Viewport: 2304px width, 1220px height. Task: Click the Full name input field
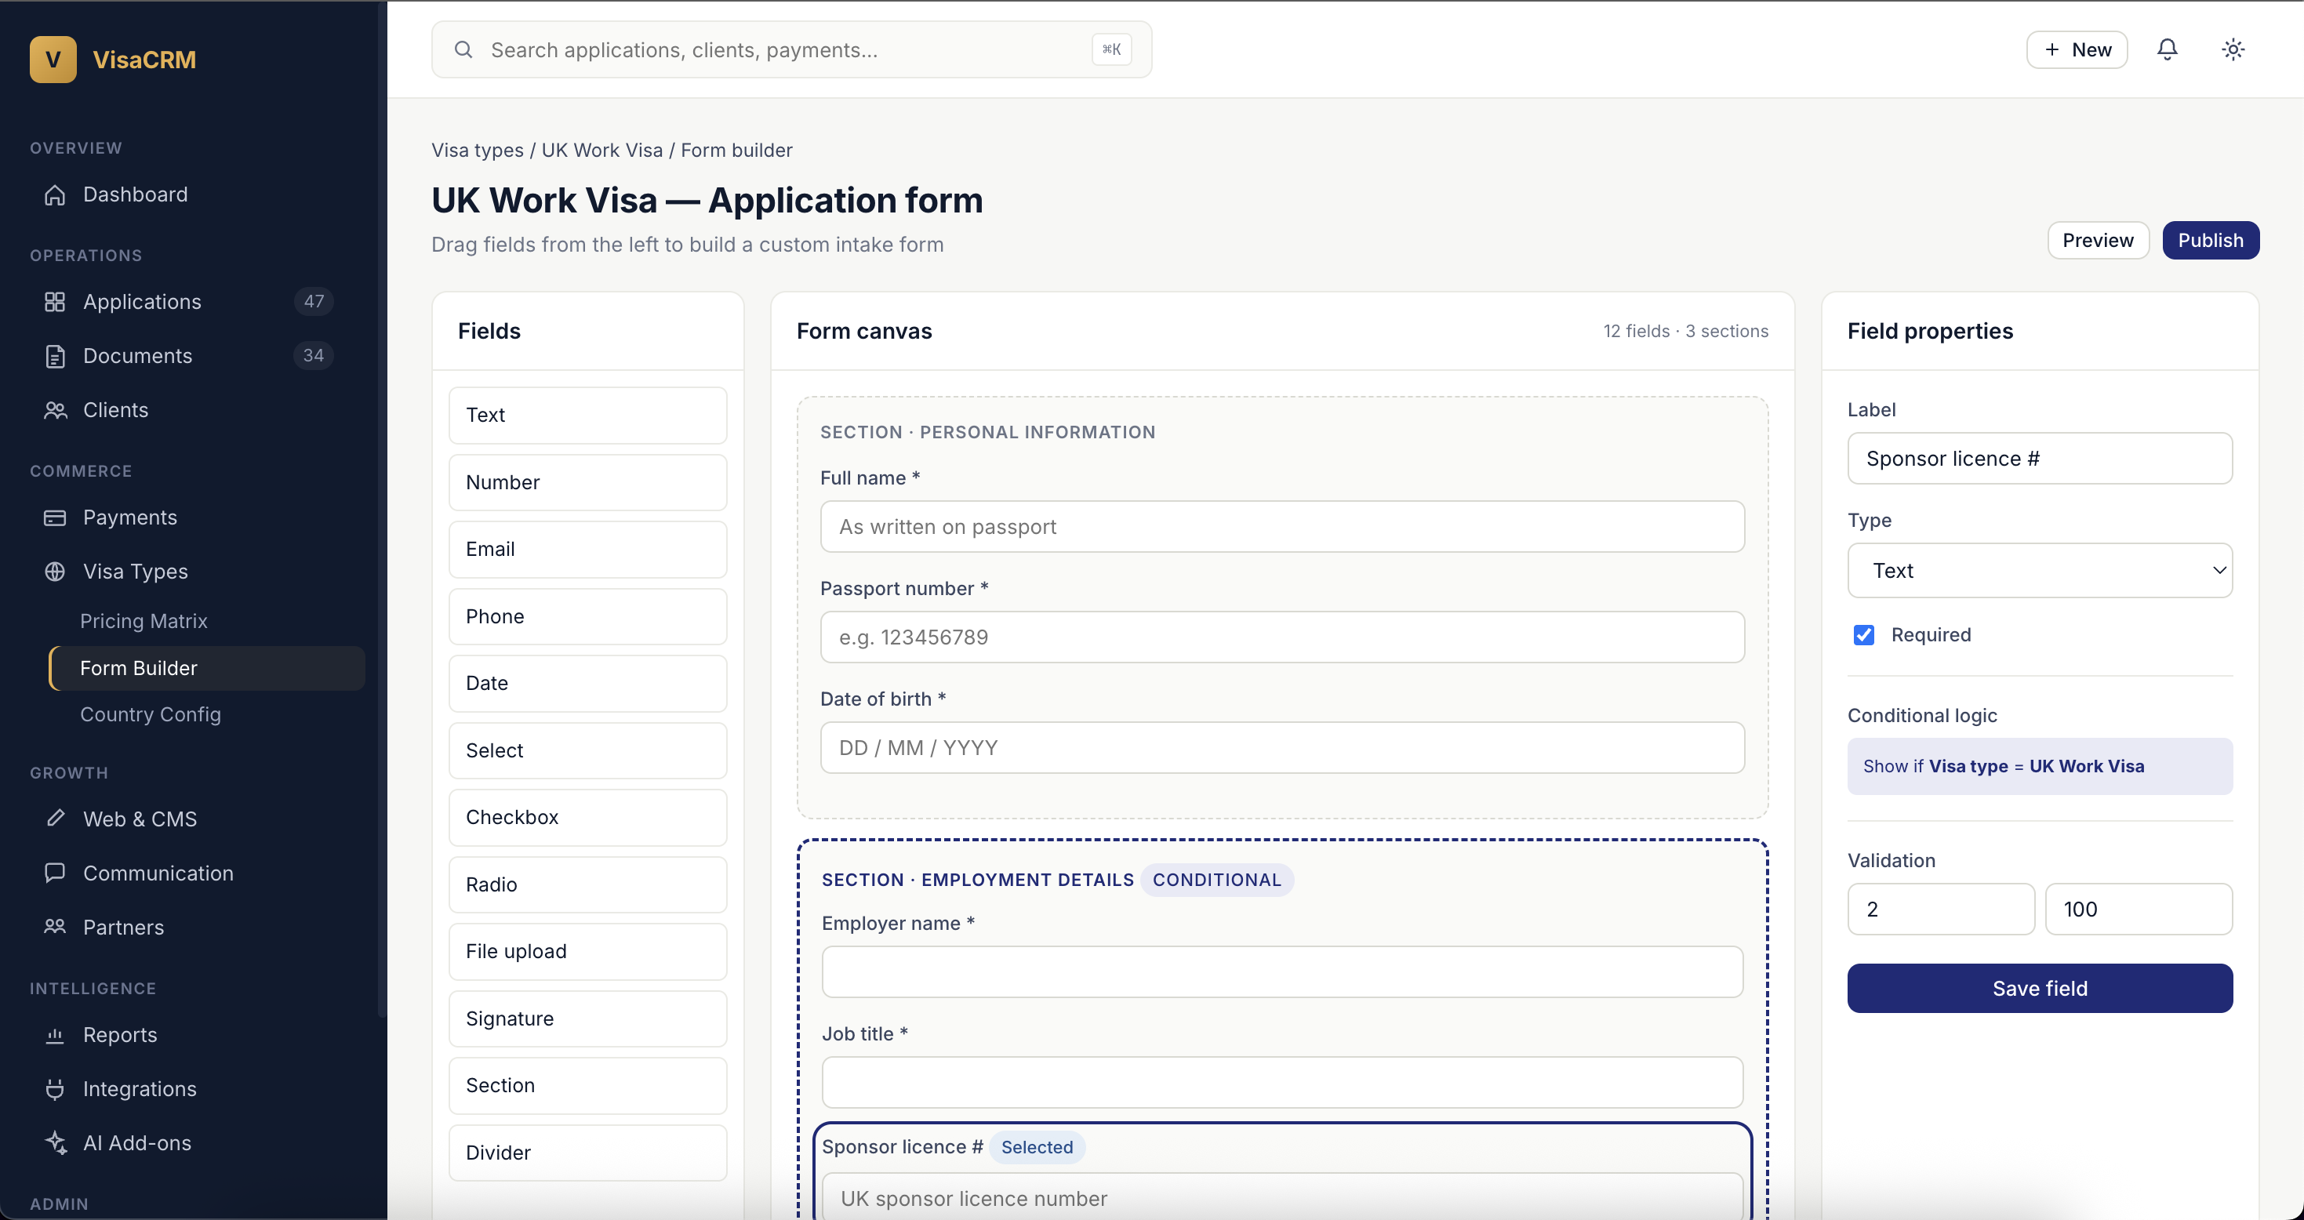(x=1283, y=527)
